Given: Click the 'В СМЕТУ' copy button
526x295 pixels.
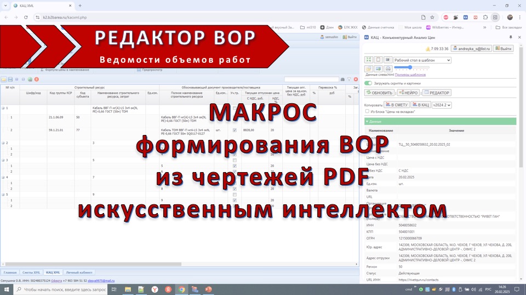Looking at the screenshot, I should pos(397,105).
